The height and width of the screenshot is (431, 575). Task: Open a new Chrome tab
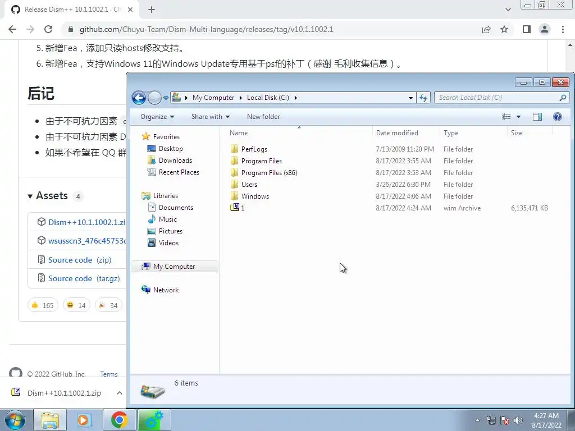pyautogui.click(x=152, y=10)
